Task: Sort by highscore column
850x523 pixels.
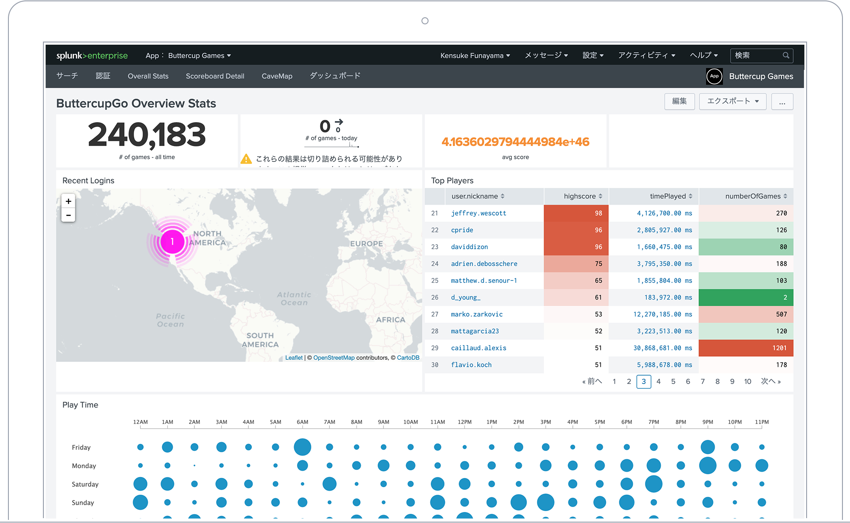Action: 583,196
